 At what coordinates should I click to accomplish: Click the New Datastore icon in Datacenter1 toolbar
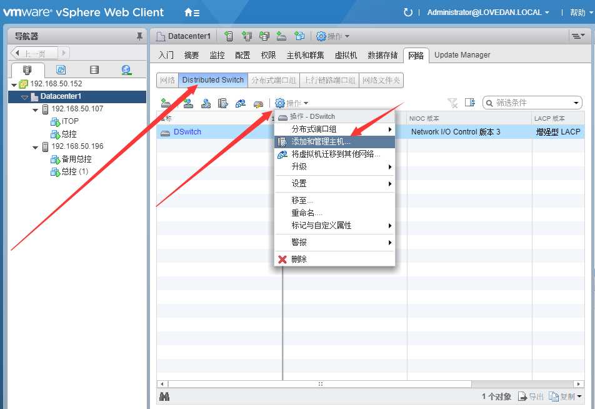pos(264,36)
